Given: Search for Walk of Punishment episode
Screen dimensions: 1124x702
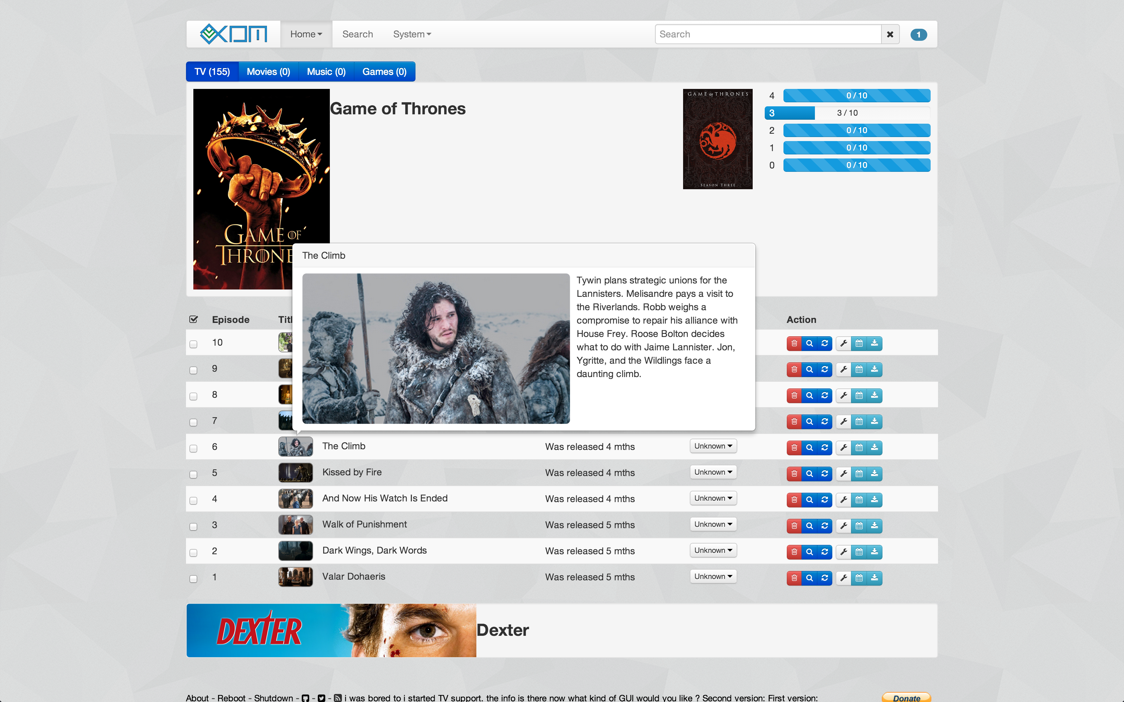Looking at the screenshot, I should click(x=810, y=525).
